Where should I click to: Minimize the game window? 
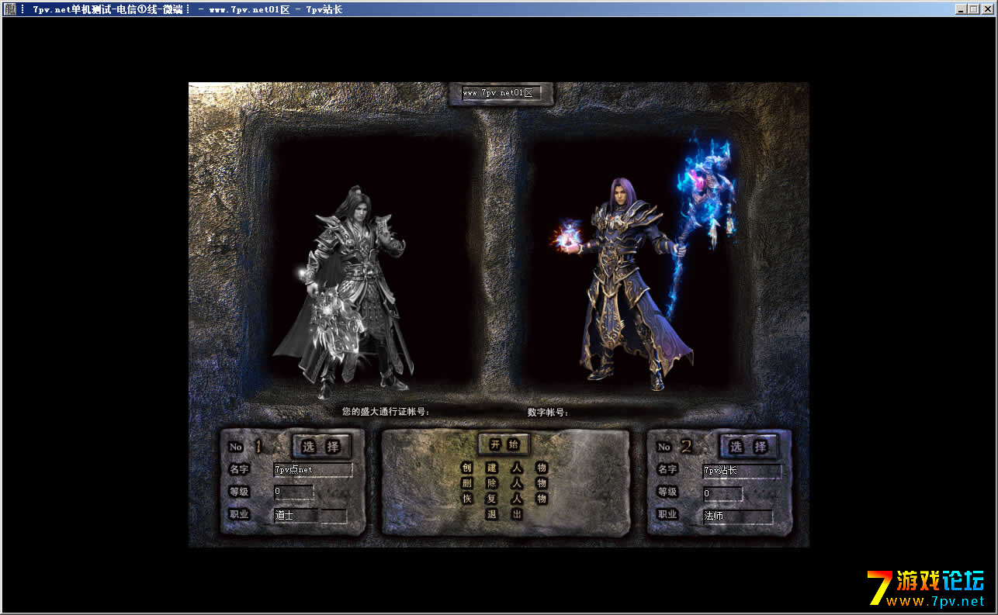point(962,9)
